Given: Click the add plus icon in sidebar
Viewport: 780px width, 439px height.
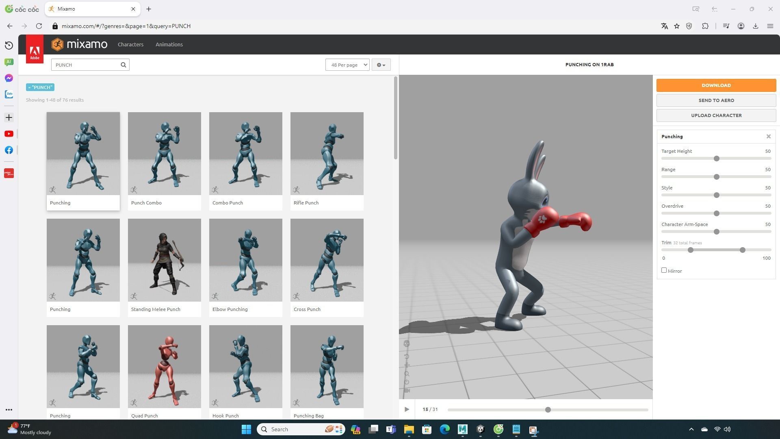Looking at the screenshot, I should (x=9, y=117).
